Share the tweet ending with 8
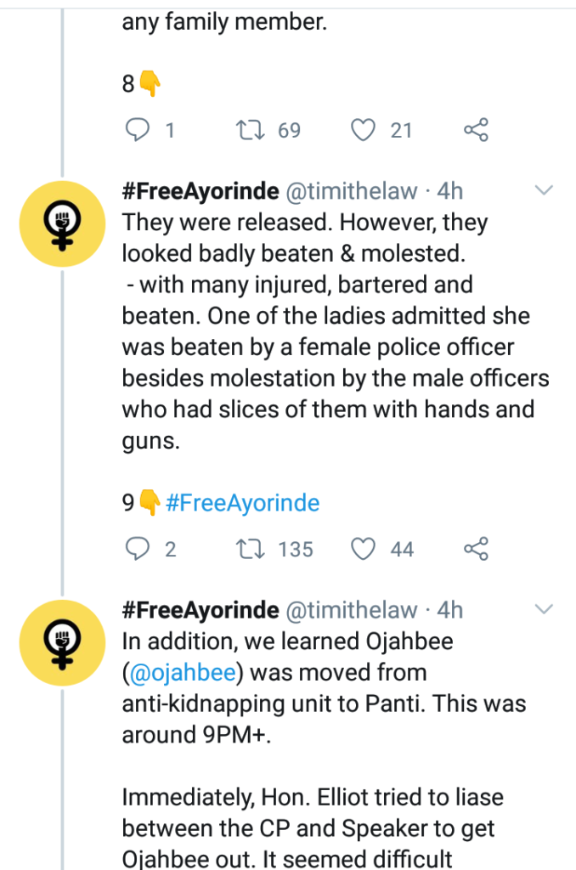Screen dimensions: 576x870 [476, 130]
